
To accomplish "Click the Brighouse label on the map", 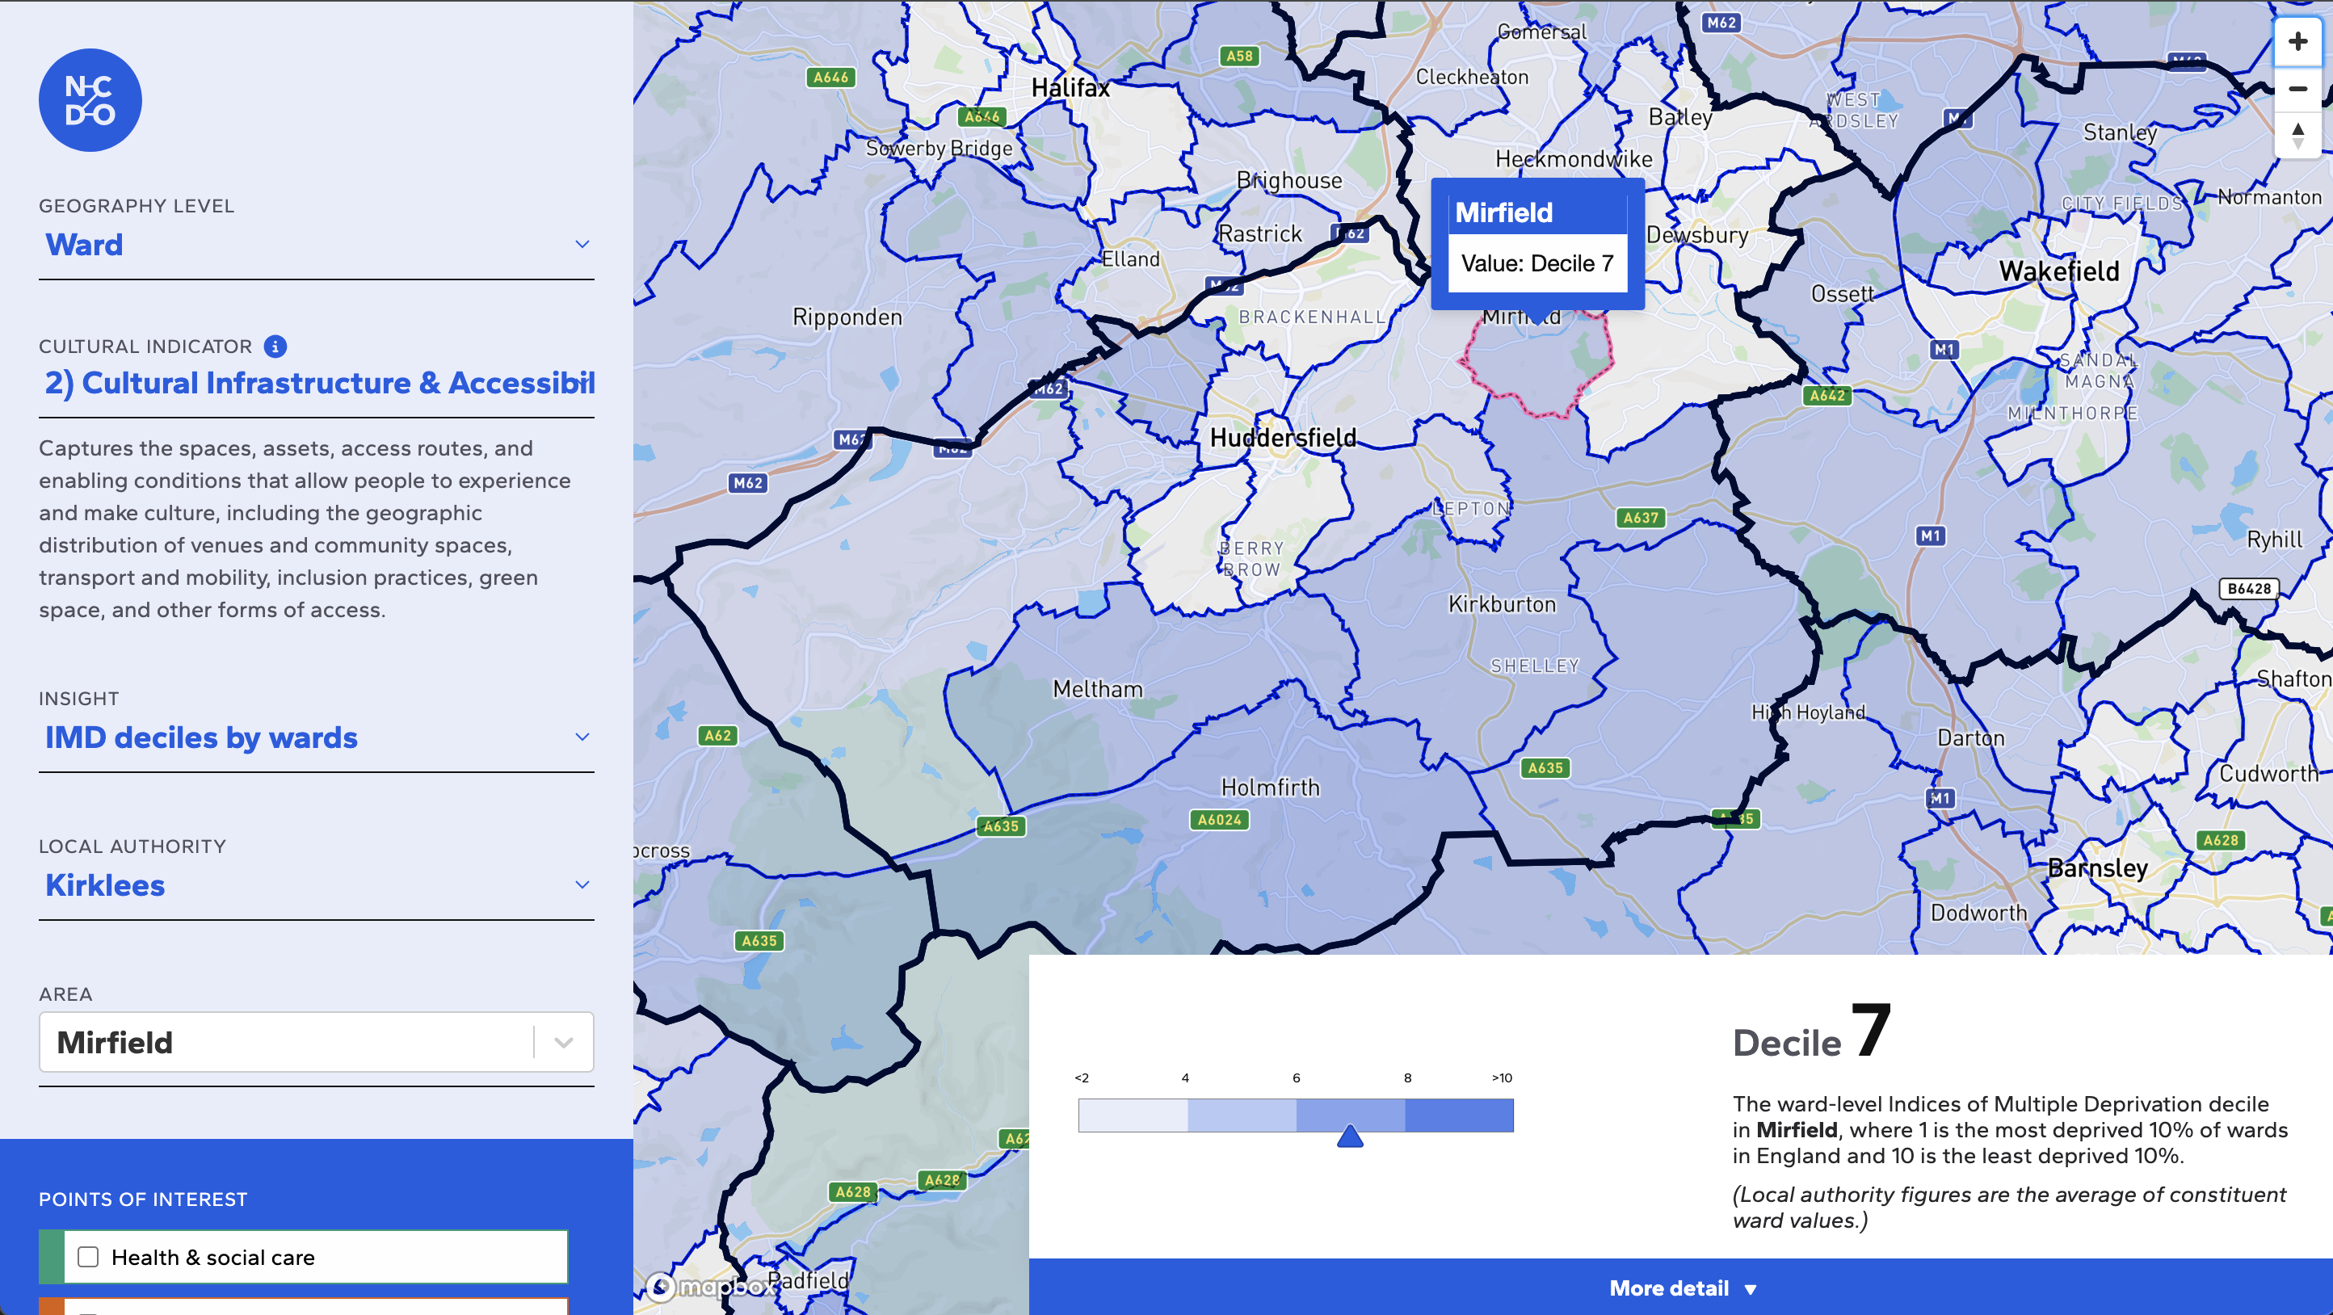I will (1288, 180).
